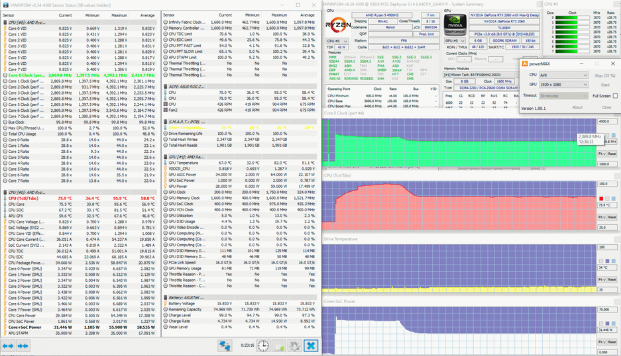The width and height of the screenshot is (621, 356).
Task: Click the red color swatch on CPU Tctl/Tdie graph
Action: coord(601,199)
